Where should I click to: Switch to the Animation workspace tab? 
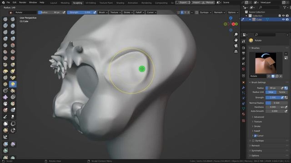point(133,3)
